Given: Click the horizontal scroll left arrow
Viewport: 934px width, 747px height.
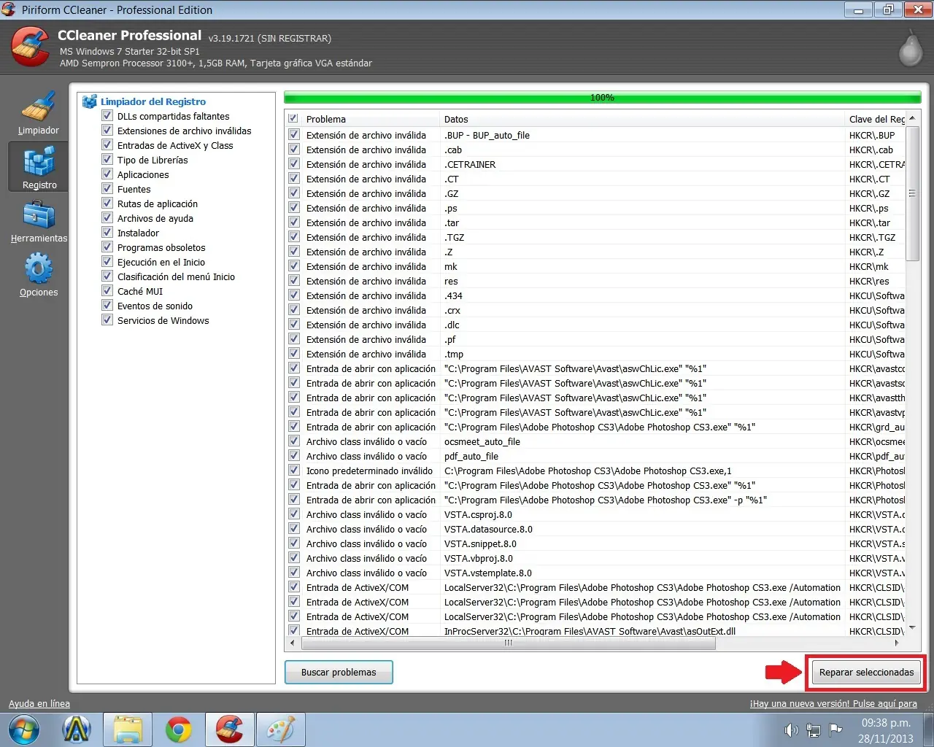Looking at the screenshot, I should click(293, 643).
